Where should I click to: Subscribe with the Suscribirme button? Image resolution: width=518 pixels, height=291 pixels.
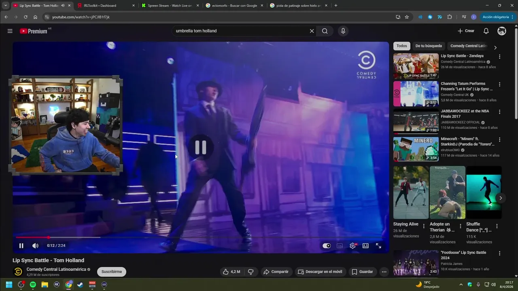(x=112, y=272)
